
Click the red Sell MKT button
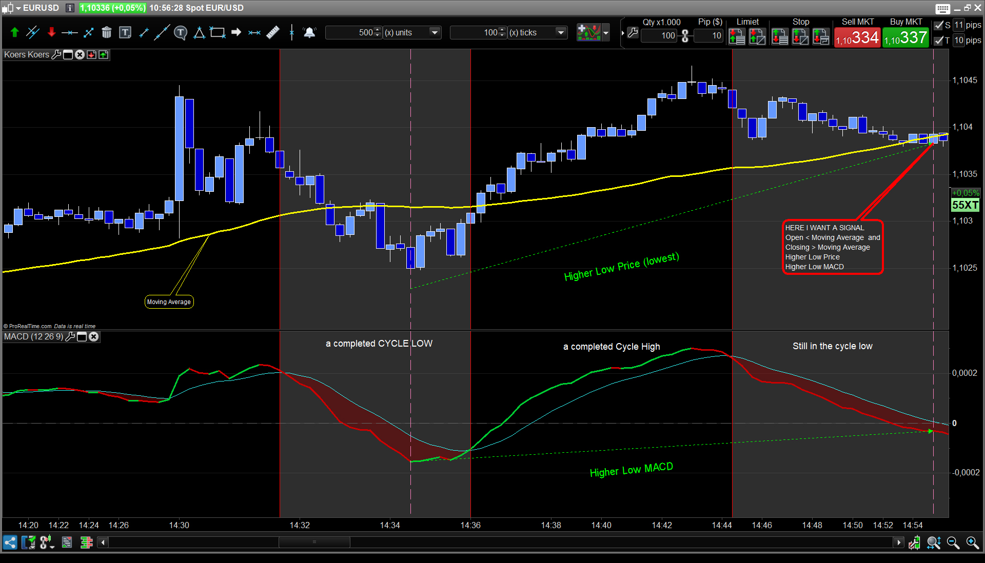(x=857, y=38)
